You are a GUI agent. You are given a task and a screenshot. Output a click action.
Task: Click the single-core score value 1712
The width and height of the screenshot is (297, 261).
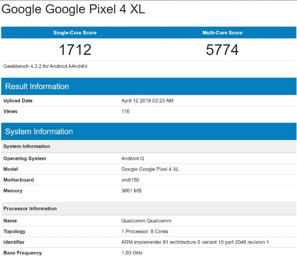click(75, 50)
